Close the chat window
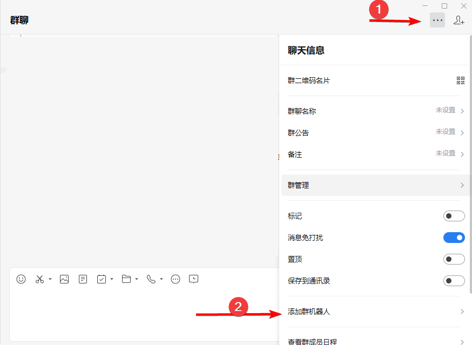 point(464,6)
